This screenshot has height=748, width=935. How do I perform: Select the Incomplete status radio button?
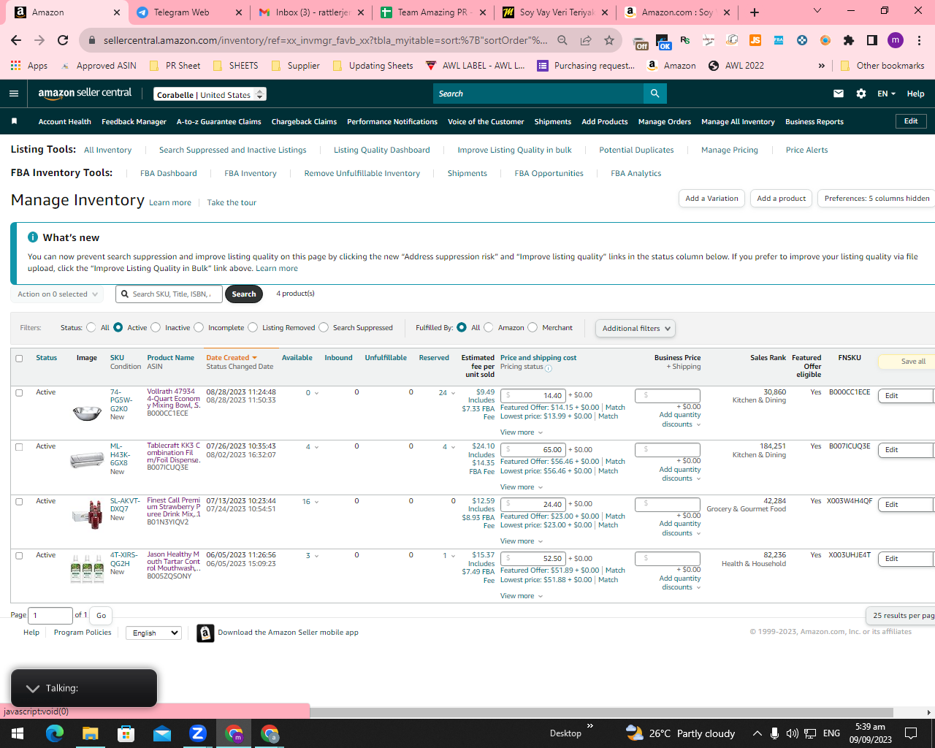click(199, 327)
